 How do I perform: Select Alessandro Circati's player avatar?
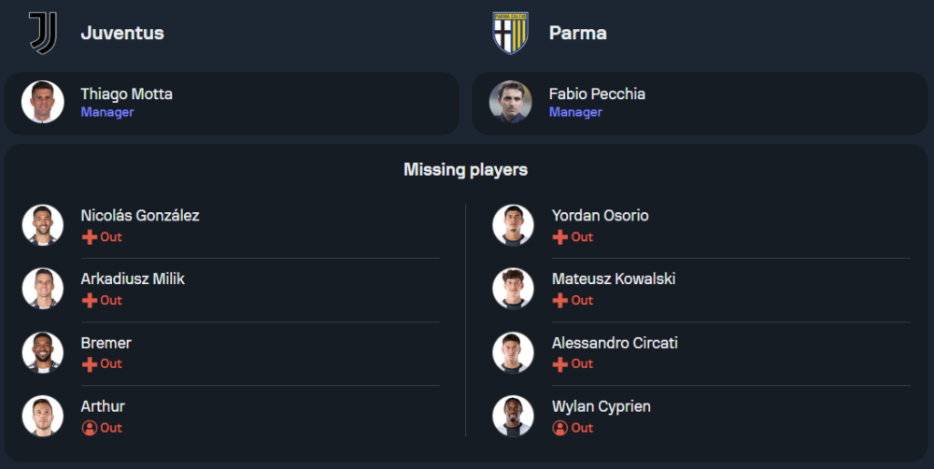pos(514,352)
